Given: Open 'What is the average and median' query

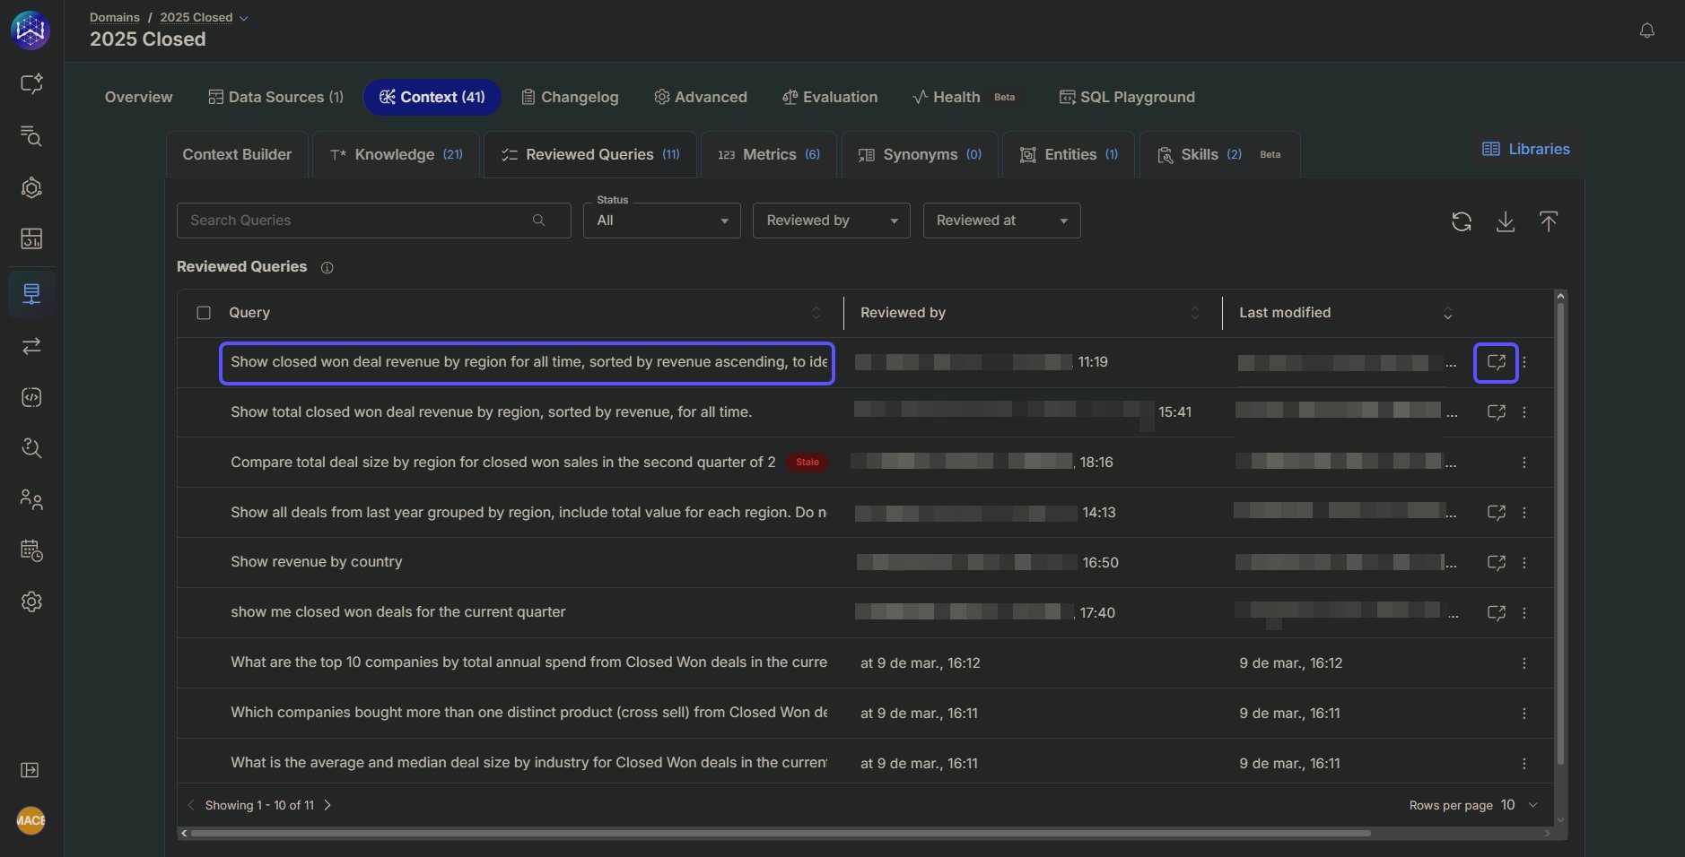Looking at the screenshot, I should pyautogui.click(x=528, y=763).
